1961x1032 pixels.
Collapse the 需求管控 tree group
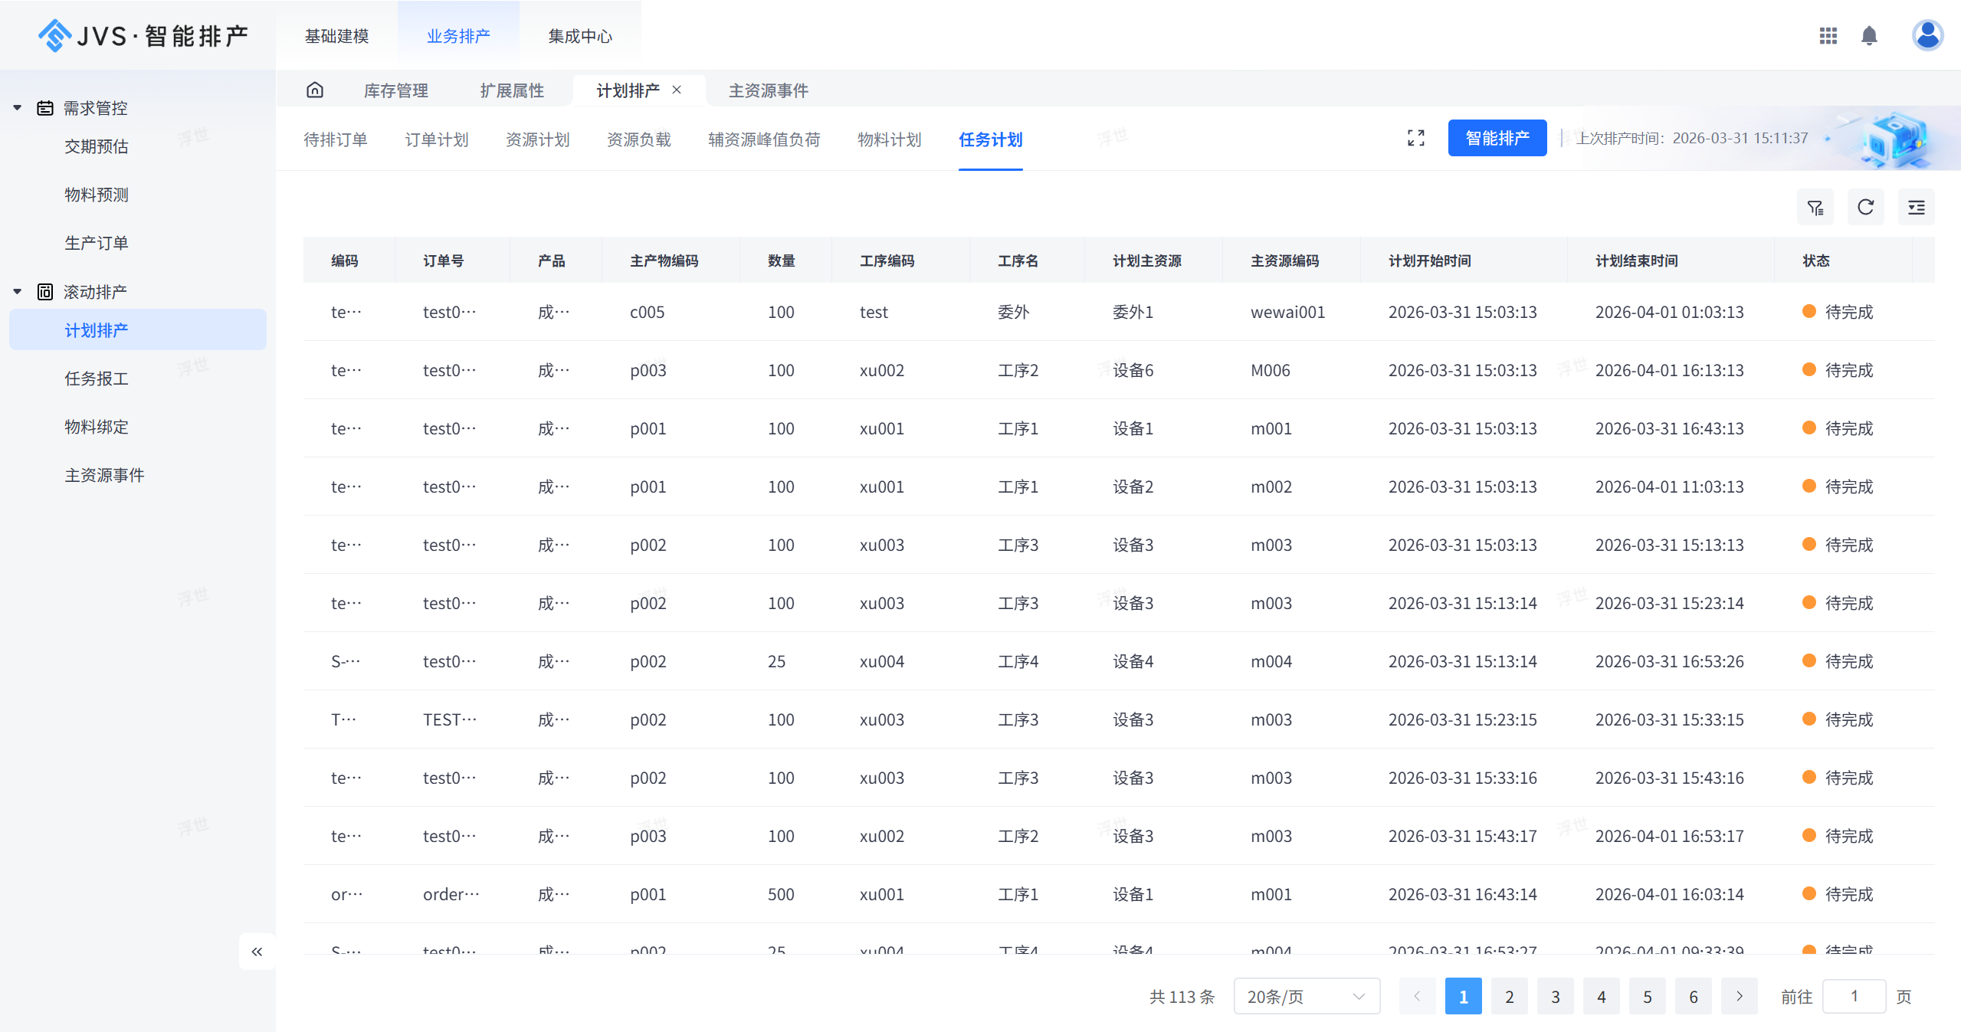coord(18,108)
